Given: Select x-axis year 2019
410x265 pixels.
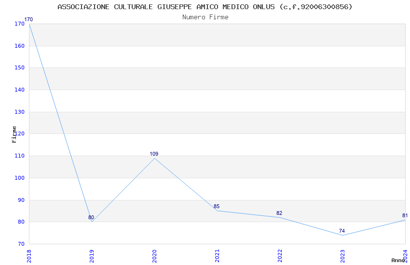Looking at the screenshot, I should (x=92, y=256).
